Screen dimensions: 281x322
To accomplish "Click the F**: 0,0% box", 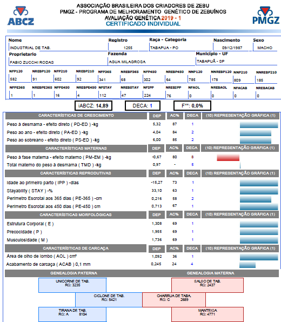I will pyautogui.click(x=192, y=106).
